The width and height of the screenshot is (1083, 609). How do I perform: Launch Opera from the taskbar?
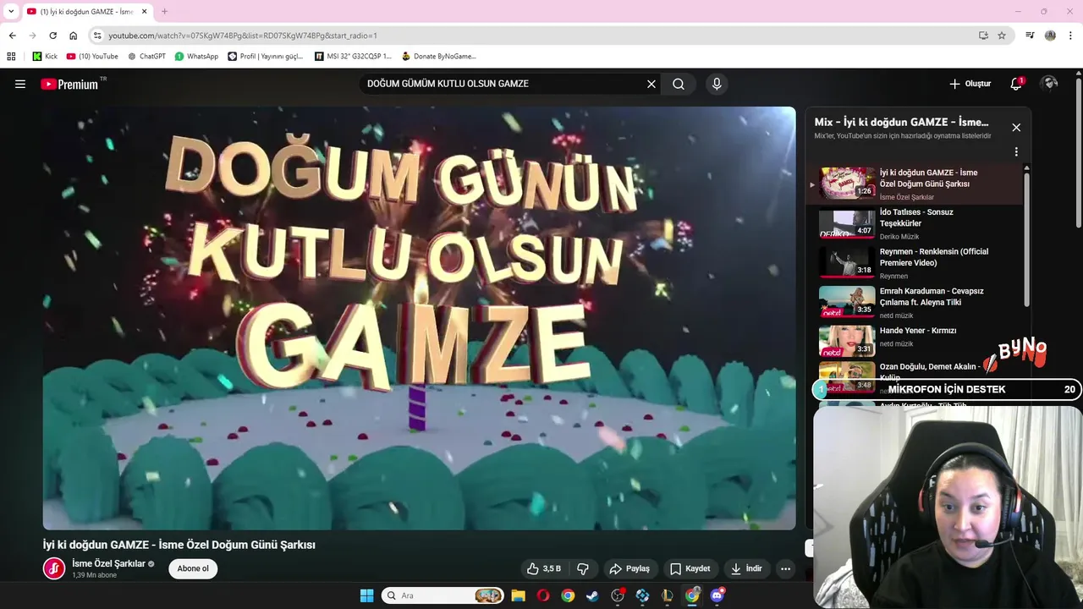tap(543, 595)
